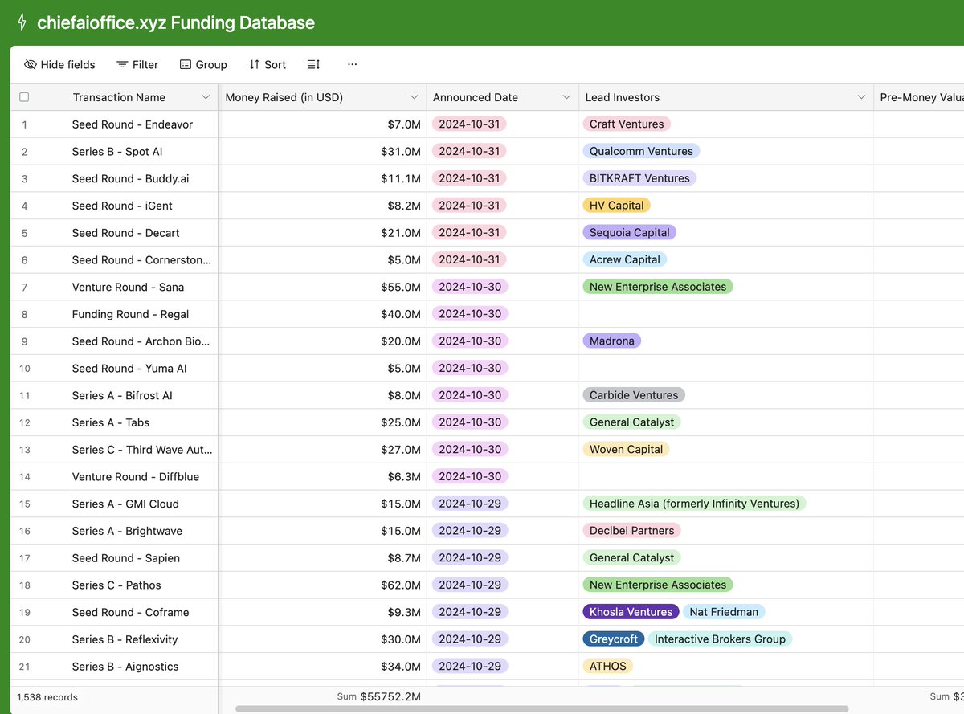Image resolution: width=964 pixels, height=714 pixels.
Task: Click the Sequoia Capital purple tag
Action: (630, 232)
